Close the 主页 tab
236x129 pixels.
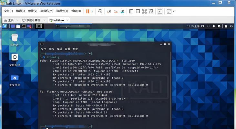click(x=17, y=20)
